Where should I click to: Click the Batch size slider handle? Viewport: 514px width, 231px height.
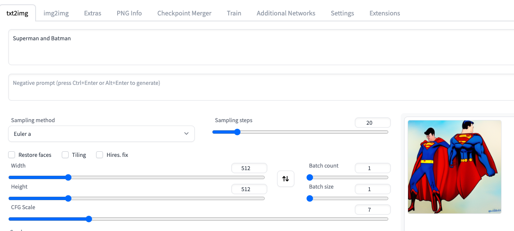pyautogui.click(x=309, y=198)
